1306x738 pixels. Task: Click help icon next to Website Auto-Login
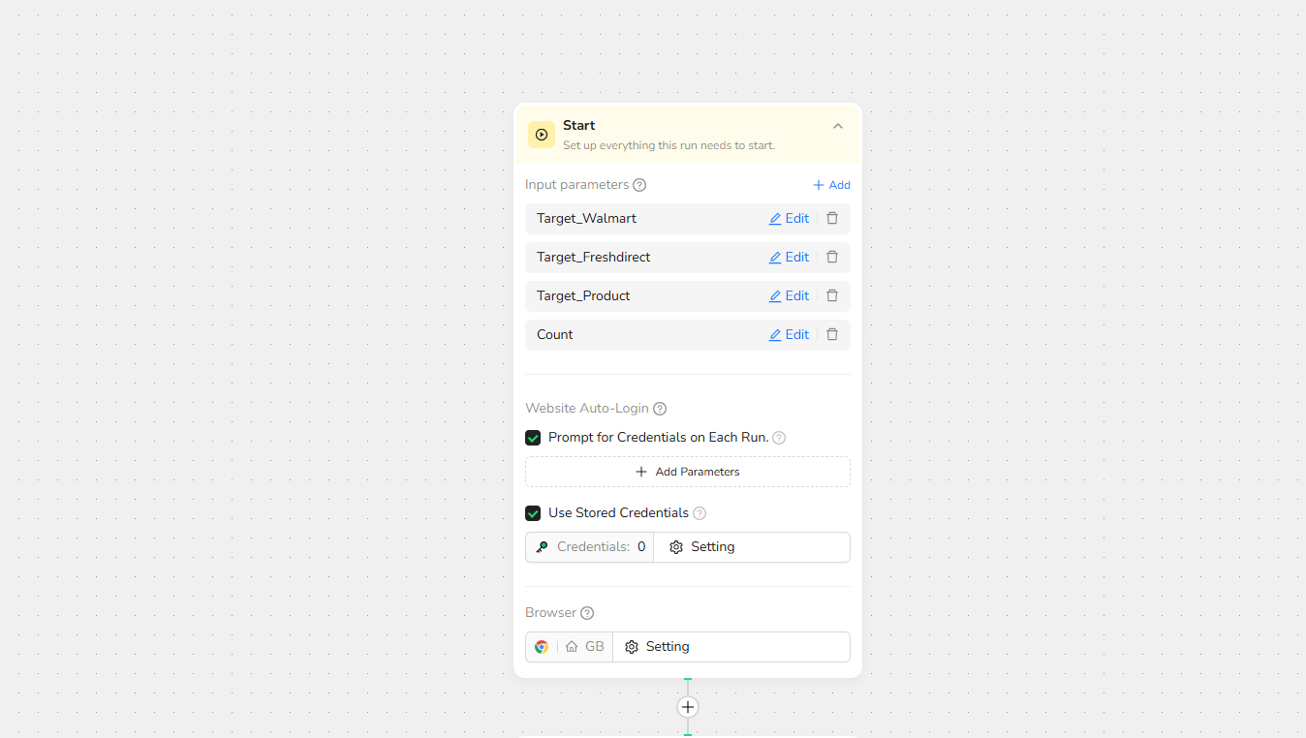point(660,409)
